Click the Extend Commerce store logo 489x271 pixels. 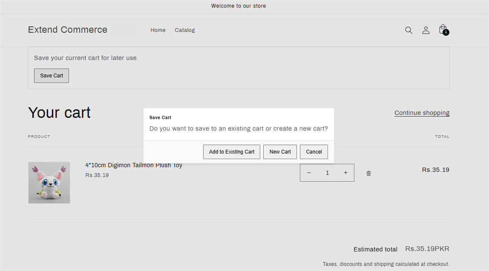coord(68,30)
